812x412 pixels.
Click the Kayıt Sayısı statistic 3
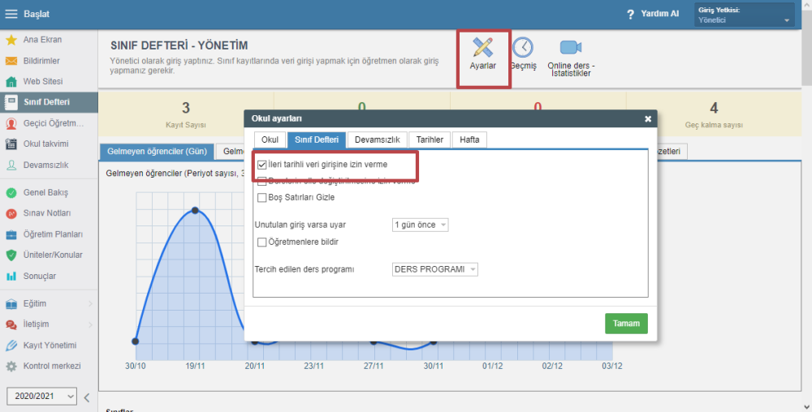[186, 108]
